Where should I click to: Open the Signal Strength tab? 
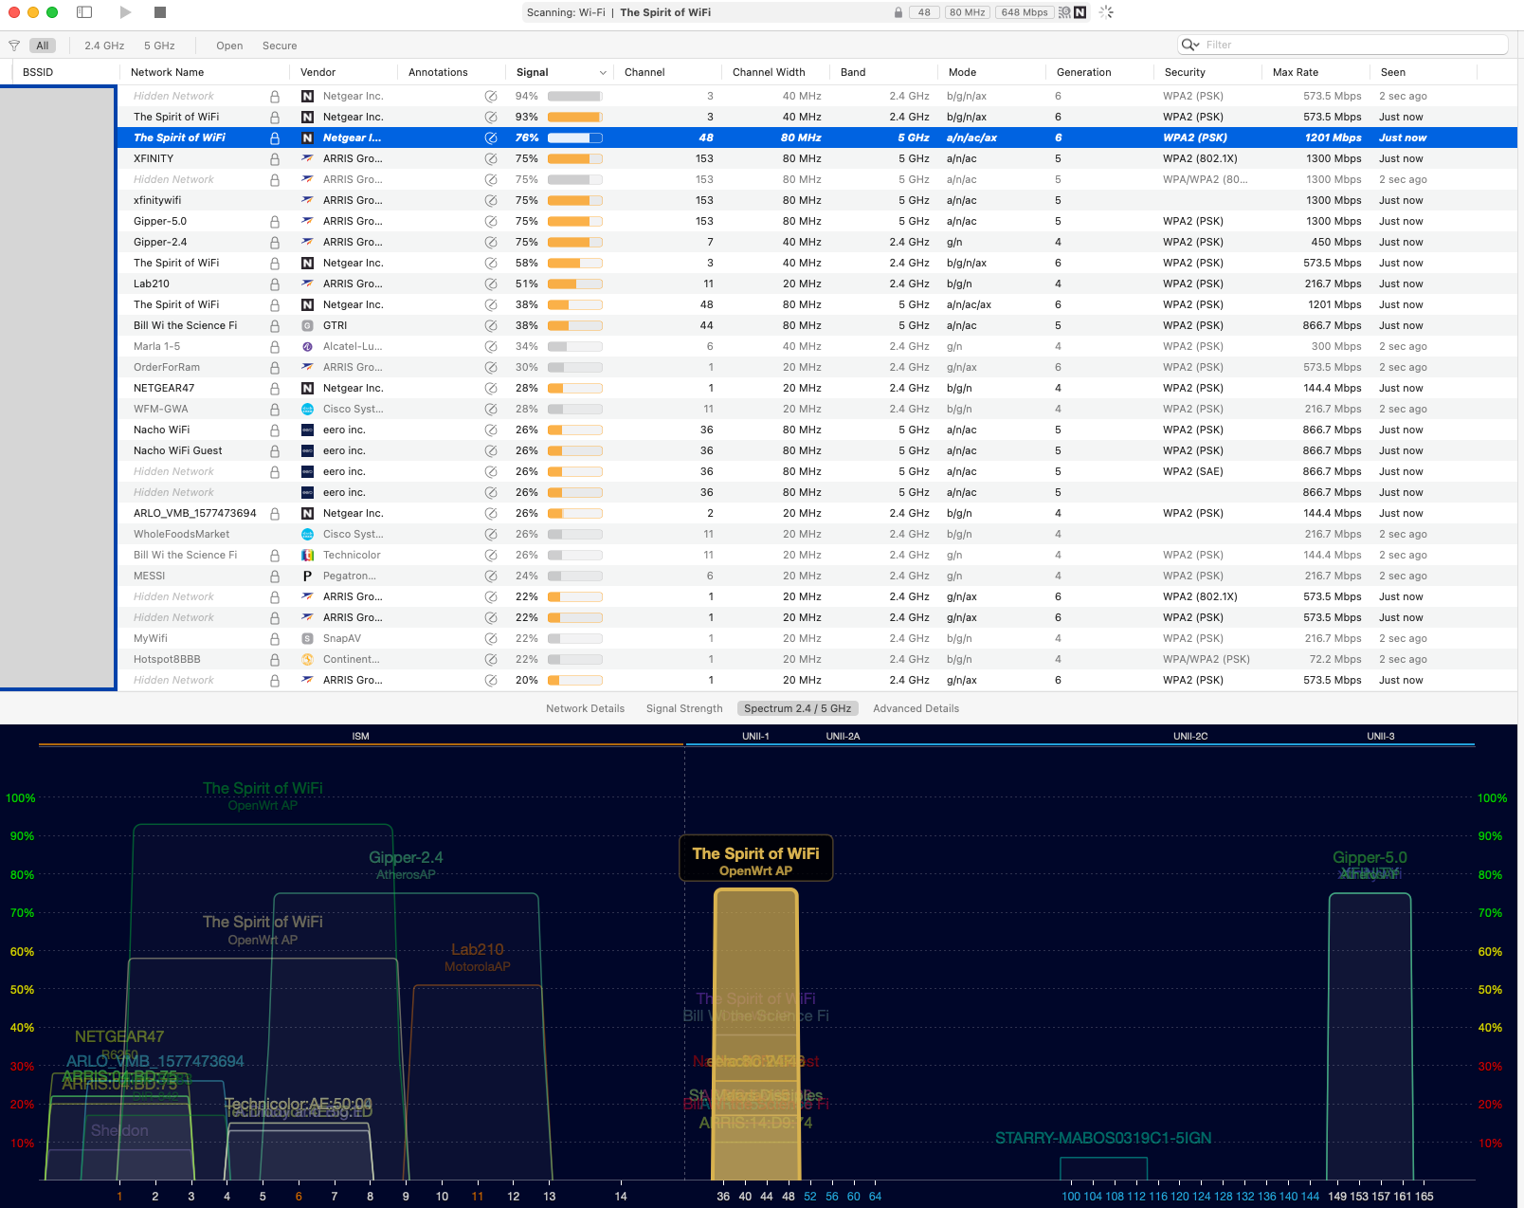(684, 708)
